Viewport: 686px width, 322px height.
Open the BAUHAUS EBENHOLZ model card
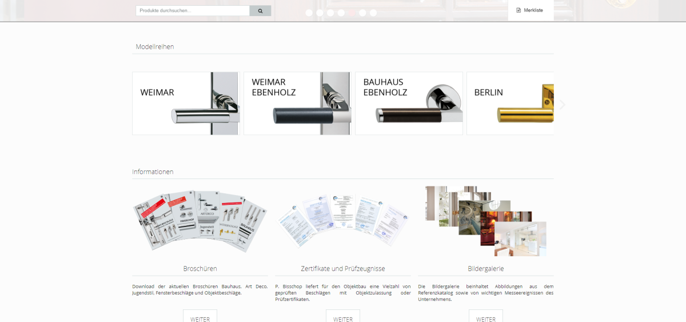tap(409, 104)
